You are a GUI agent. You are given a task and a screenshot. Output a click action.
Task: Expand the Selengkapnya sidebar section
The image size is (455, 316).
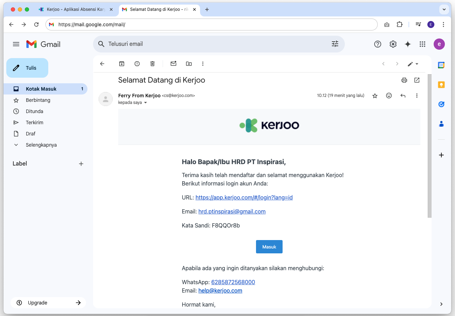tap(41, 145)
